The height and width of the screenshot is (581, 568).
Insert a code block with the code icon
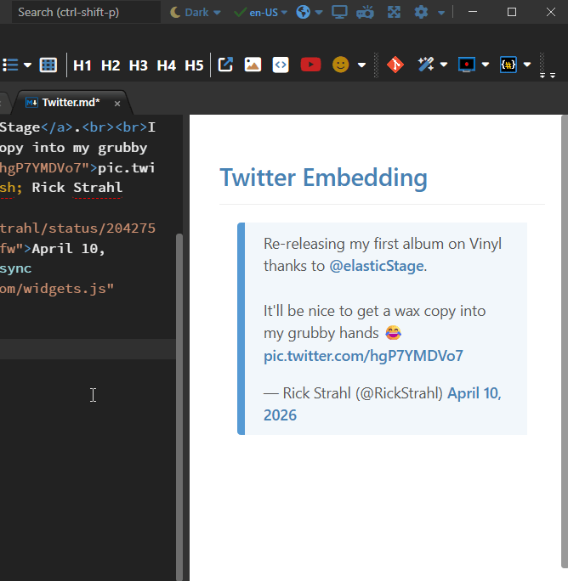click(x=281, y=65)
